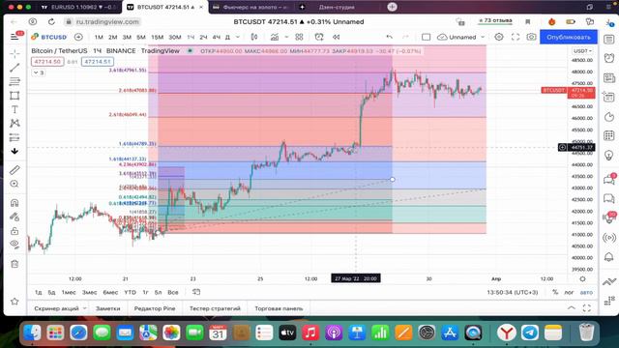
Task: Add symbol with plus button
Action: click(x=78, y=37)
